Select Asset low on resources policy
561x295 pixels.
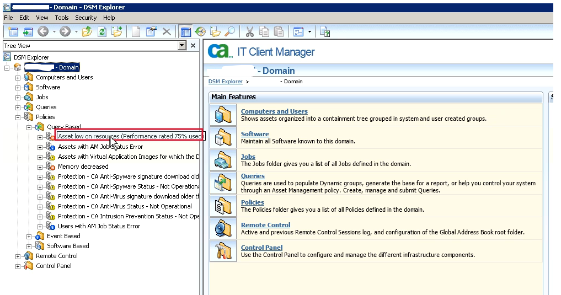129,136
